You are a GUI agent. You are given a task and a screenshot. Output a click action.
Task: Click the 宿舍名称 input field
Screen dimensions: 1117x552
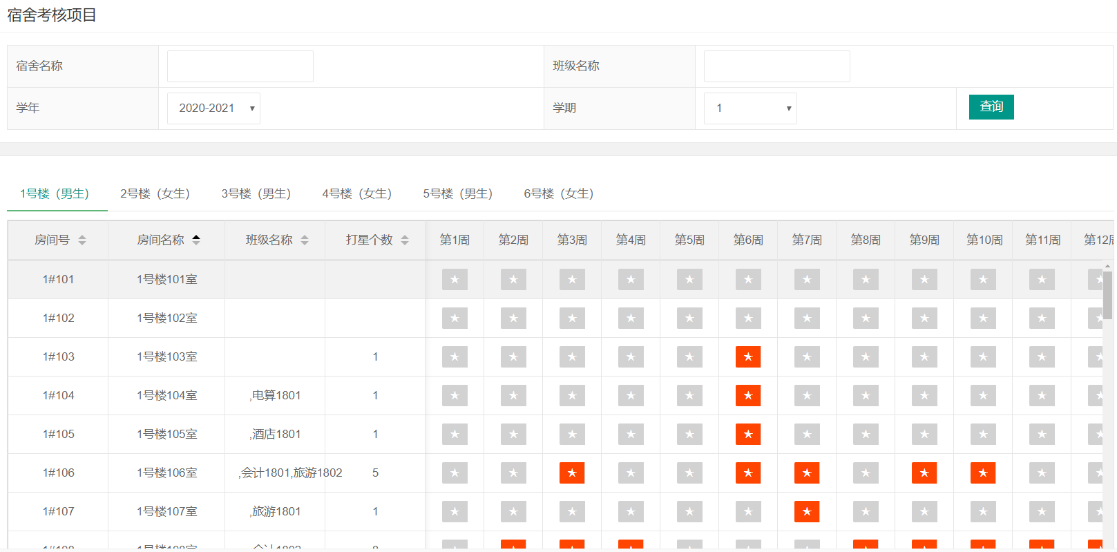(x=240, y=66)
